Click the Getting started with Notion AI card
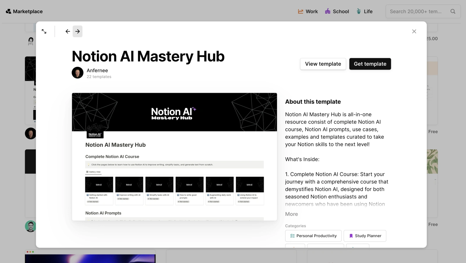 [x=99, y=190]
